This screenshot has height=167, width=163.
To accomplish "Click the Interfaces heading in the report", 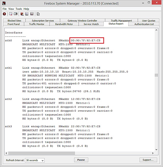I will click(x=14, y=33).
